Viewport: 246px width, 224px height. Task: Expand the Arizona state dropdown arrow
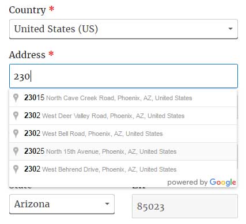[107, 204]
